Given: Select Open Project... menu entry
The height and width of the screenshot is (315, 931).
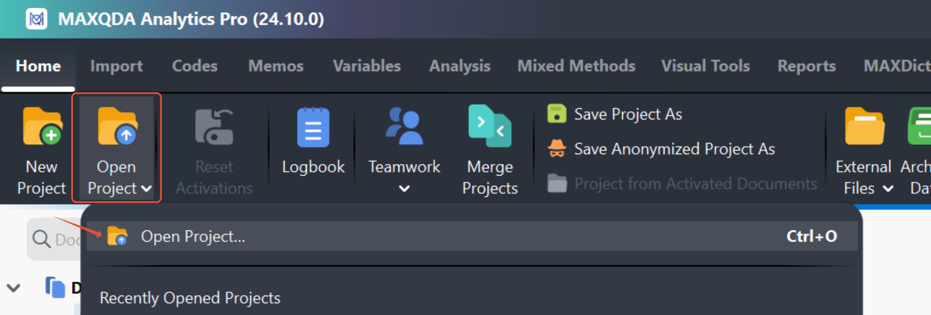Looking at the screenshot, I should point(193,236).
